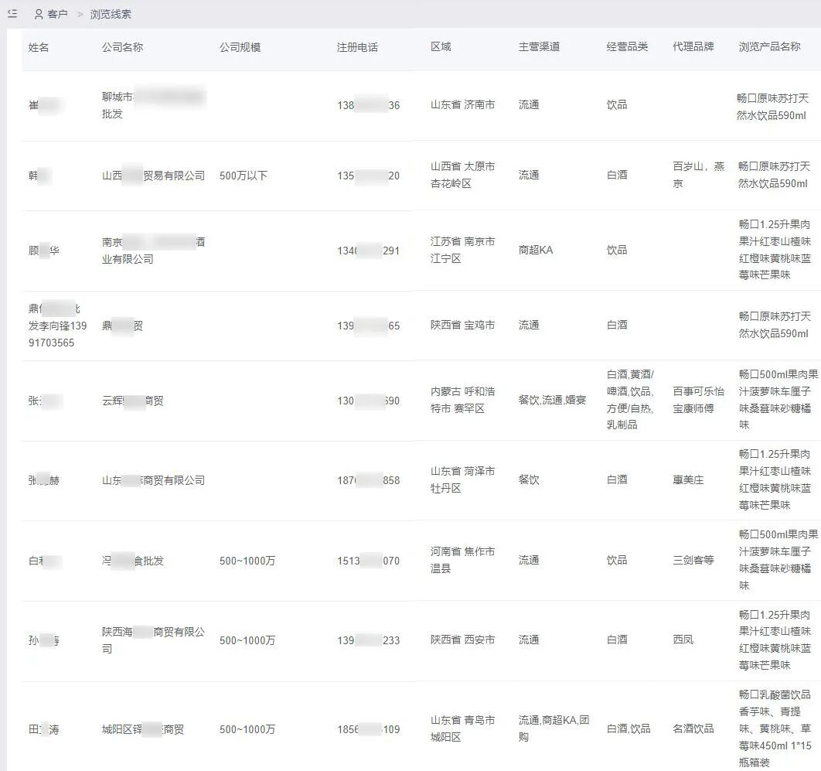Select the 浏览线索 breadcrumb item

(111, 14)
